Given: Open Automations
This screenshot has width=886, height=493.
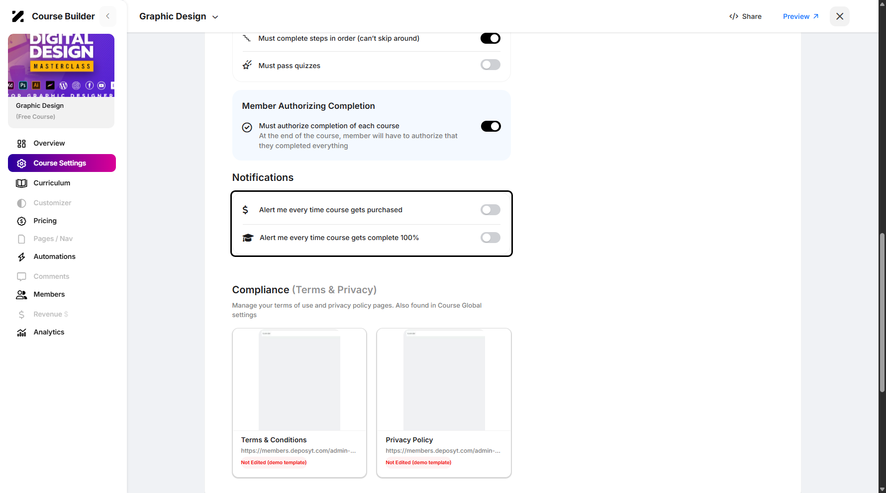Looking at the screenshot, I should tap(54, 256).
